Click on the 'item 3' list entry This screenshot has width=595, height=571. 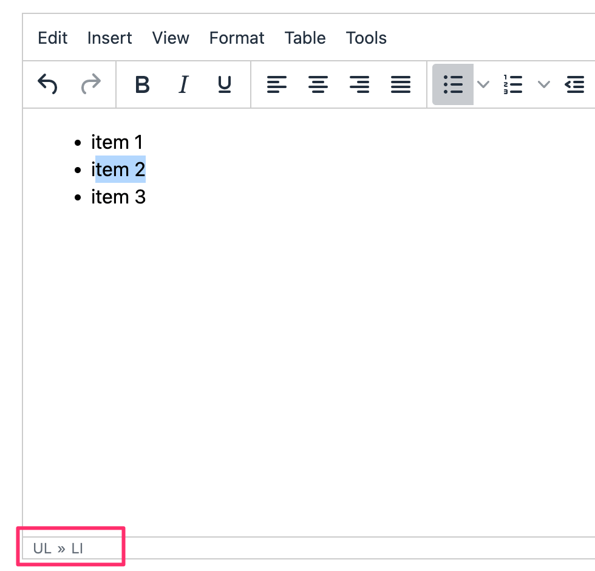point(118,197)
